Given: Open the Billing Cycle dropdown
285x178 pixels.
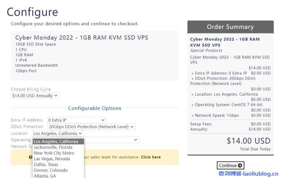Looking at the screenshot, I should coord(35,96).
